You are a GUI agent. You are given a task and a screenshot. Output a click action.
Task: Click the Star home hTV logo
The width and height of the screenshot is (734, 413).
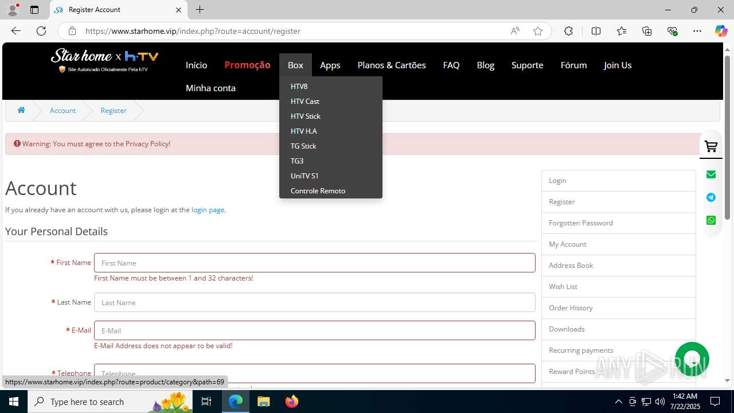pos(105,60)
